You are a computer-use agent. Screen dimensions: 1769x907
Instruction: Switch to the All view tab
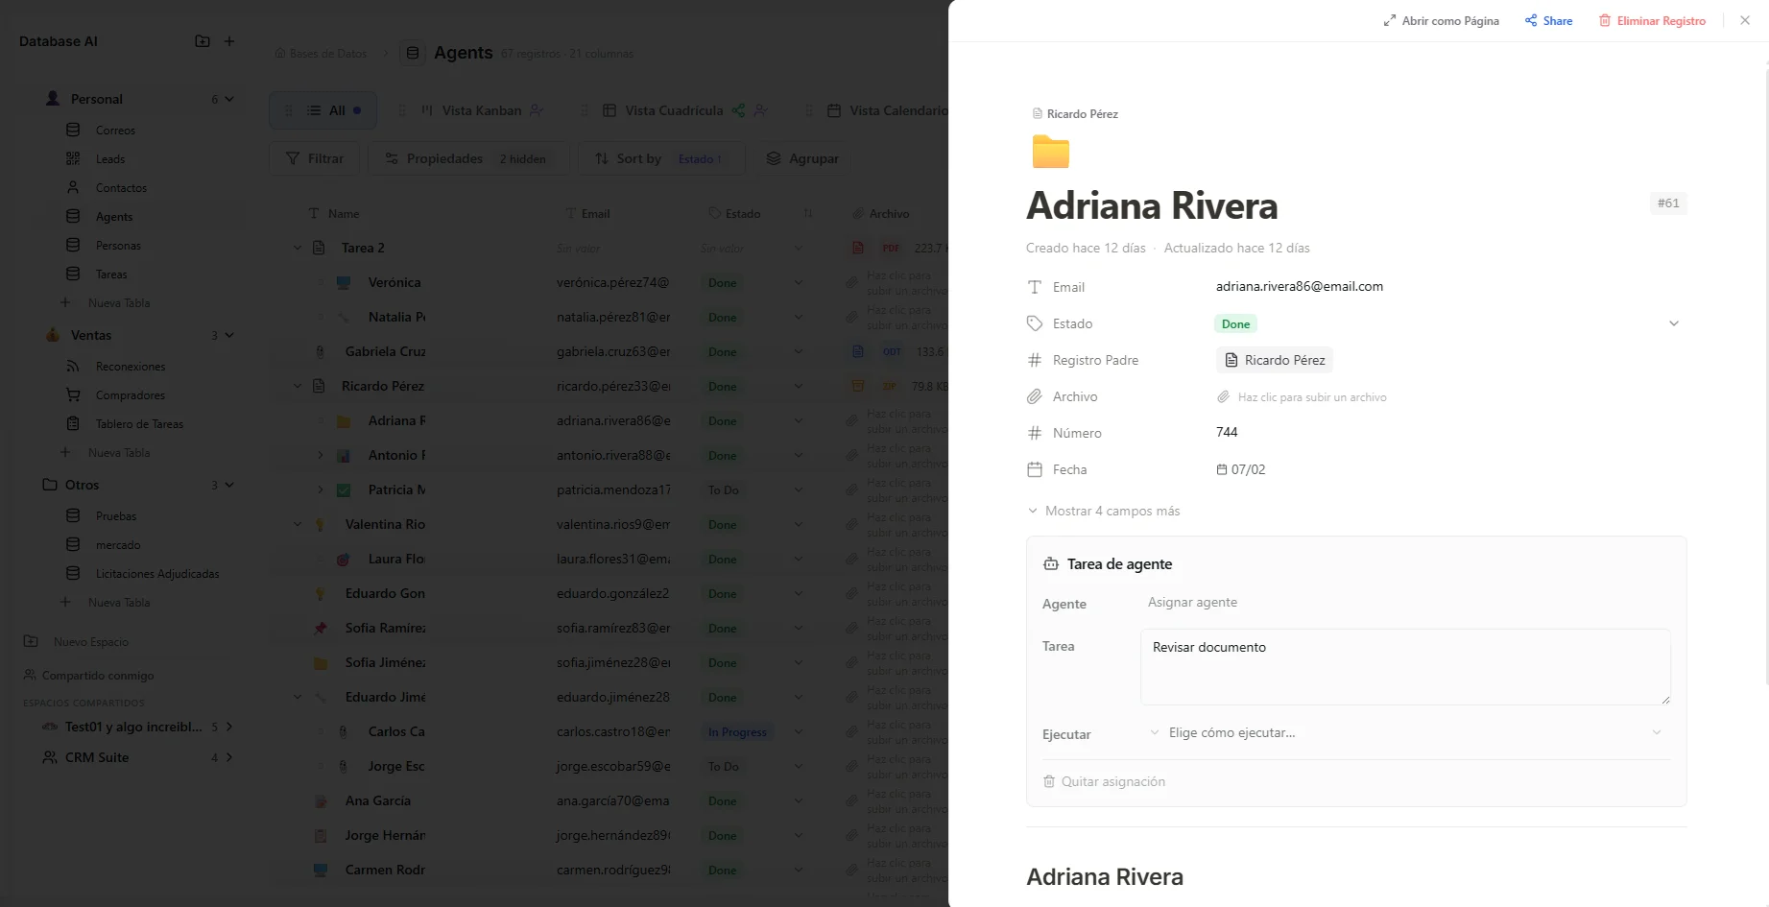pyautogui.click(x=323, y=110)
